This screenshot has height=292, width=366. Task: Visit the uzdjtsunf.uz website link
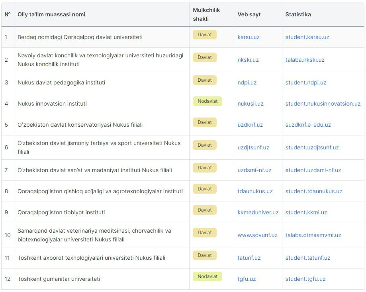point(253,147)
